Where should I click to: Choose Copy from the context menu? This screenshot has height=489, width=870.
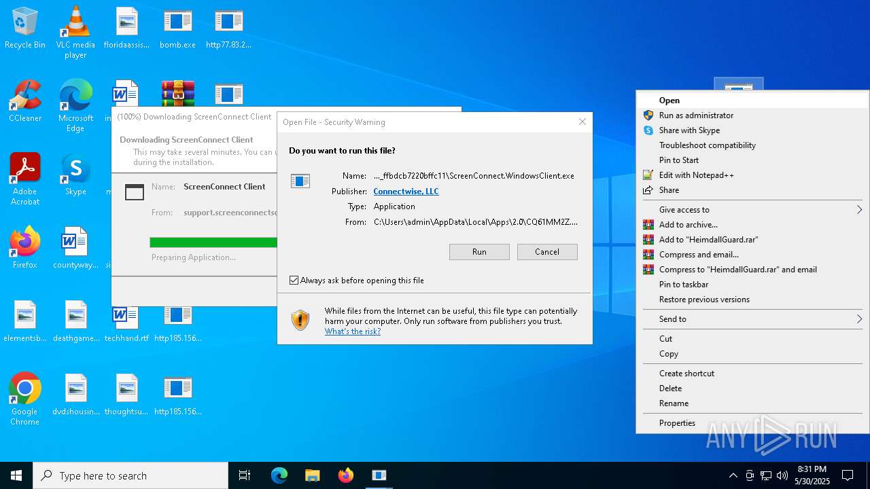[752, 354]
